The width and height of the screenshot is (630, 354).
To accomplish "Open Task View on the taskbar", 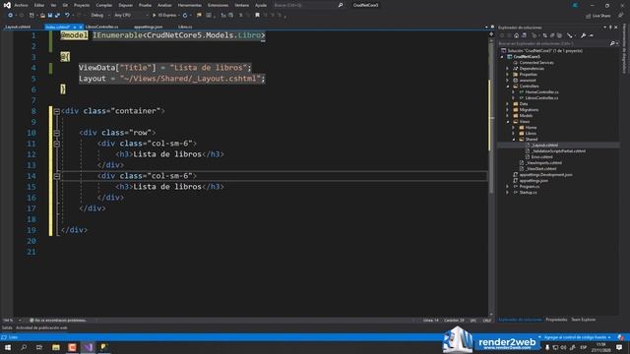I will [39, 347].
